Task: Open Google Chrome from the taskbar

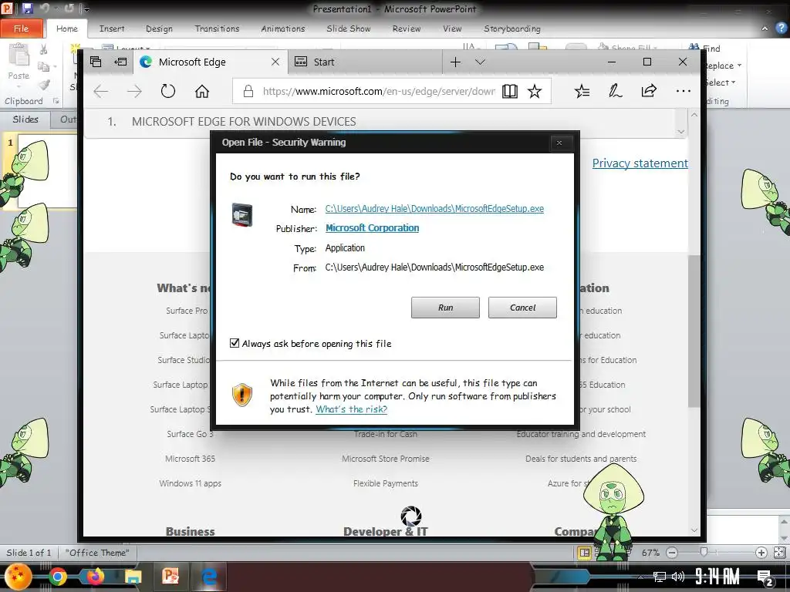Action: (57, 577)
